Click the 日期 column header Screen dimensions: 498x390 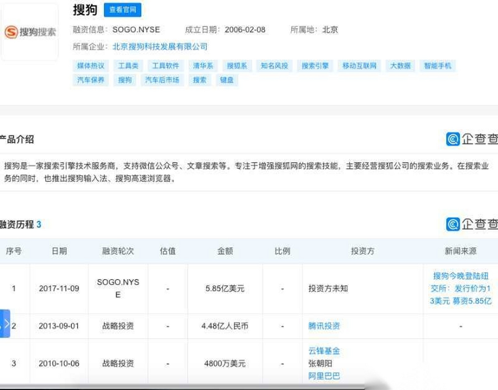pos(59,251)
